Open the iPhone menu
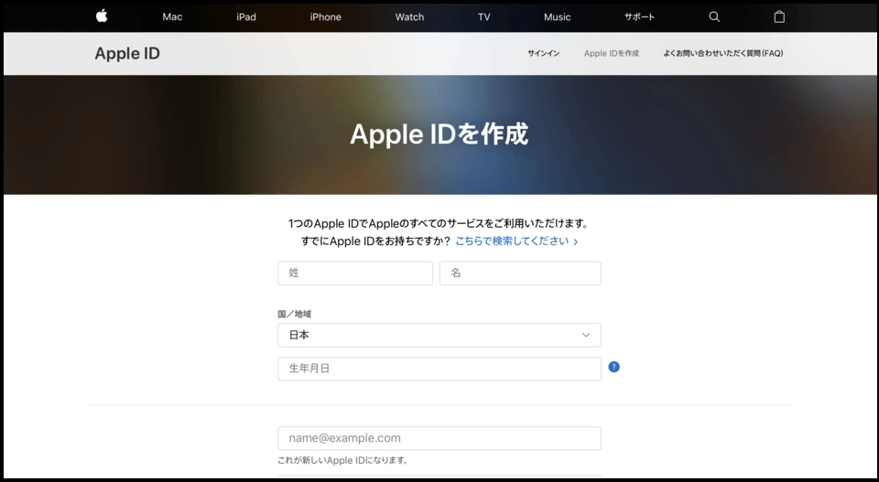 click(x=326, y=16)
